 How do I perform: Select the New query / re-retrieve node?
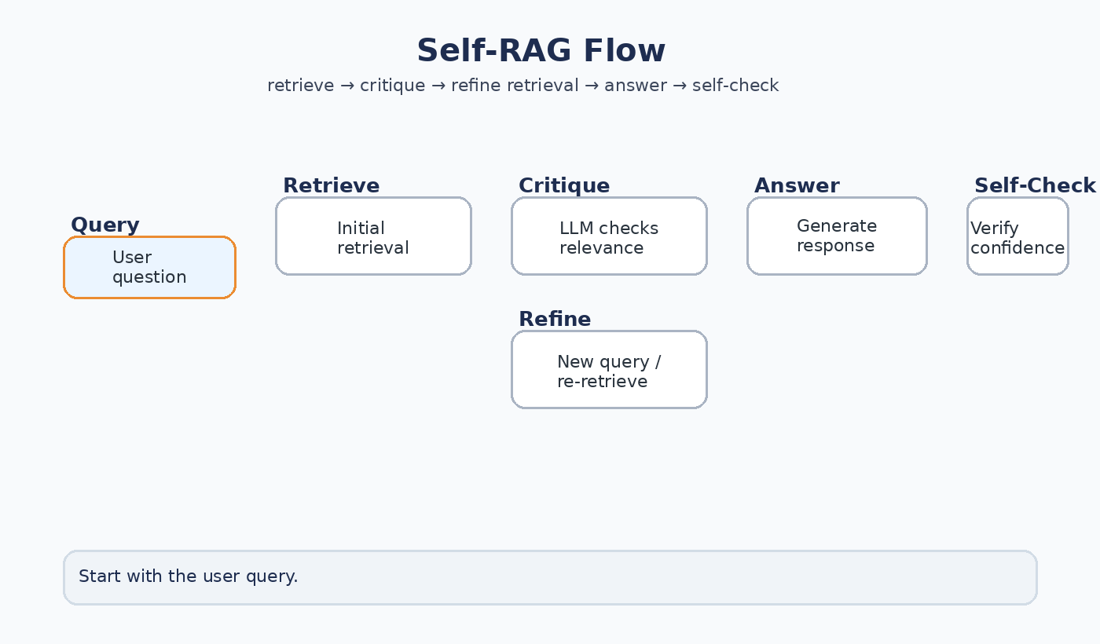point(609,369)
